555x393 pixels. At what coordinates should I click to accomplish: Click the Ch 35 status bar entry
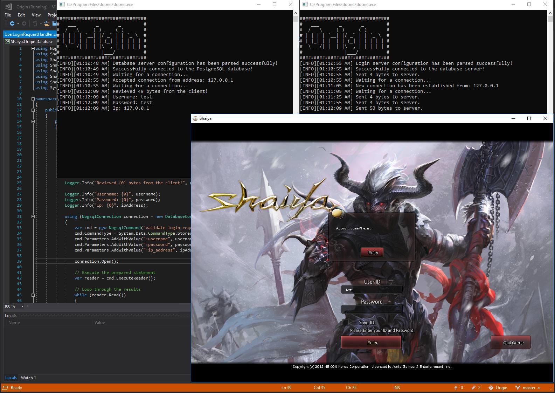351,388
